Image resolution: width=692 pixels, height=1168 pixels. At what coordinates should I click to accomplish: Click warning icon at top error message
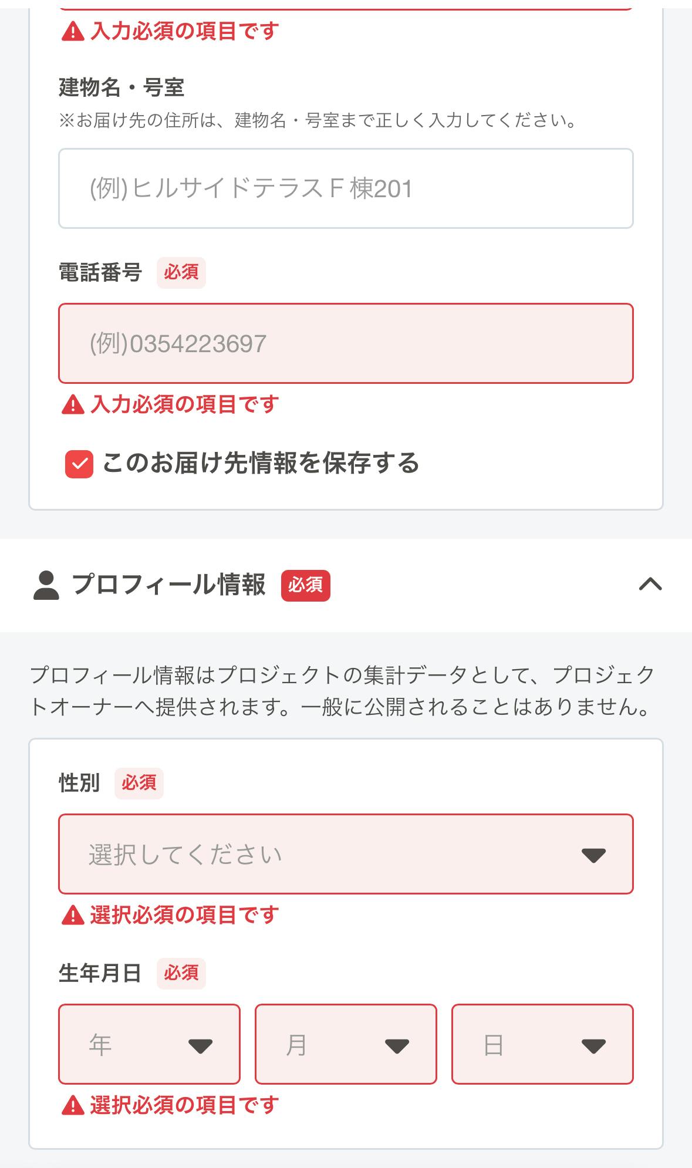pyautogui.click(x=73, y=31)
